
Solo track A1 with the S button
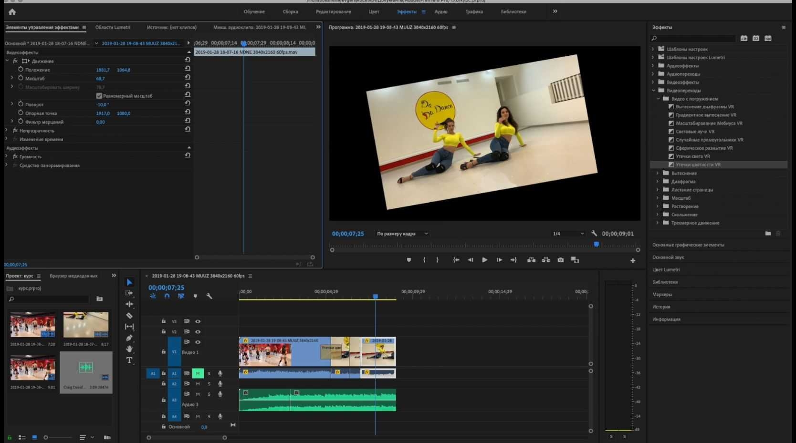point(209,373)
